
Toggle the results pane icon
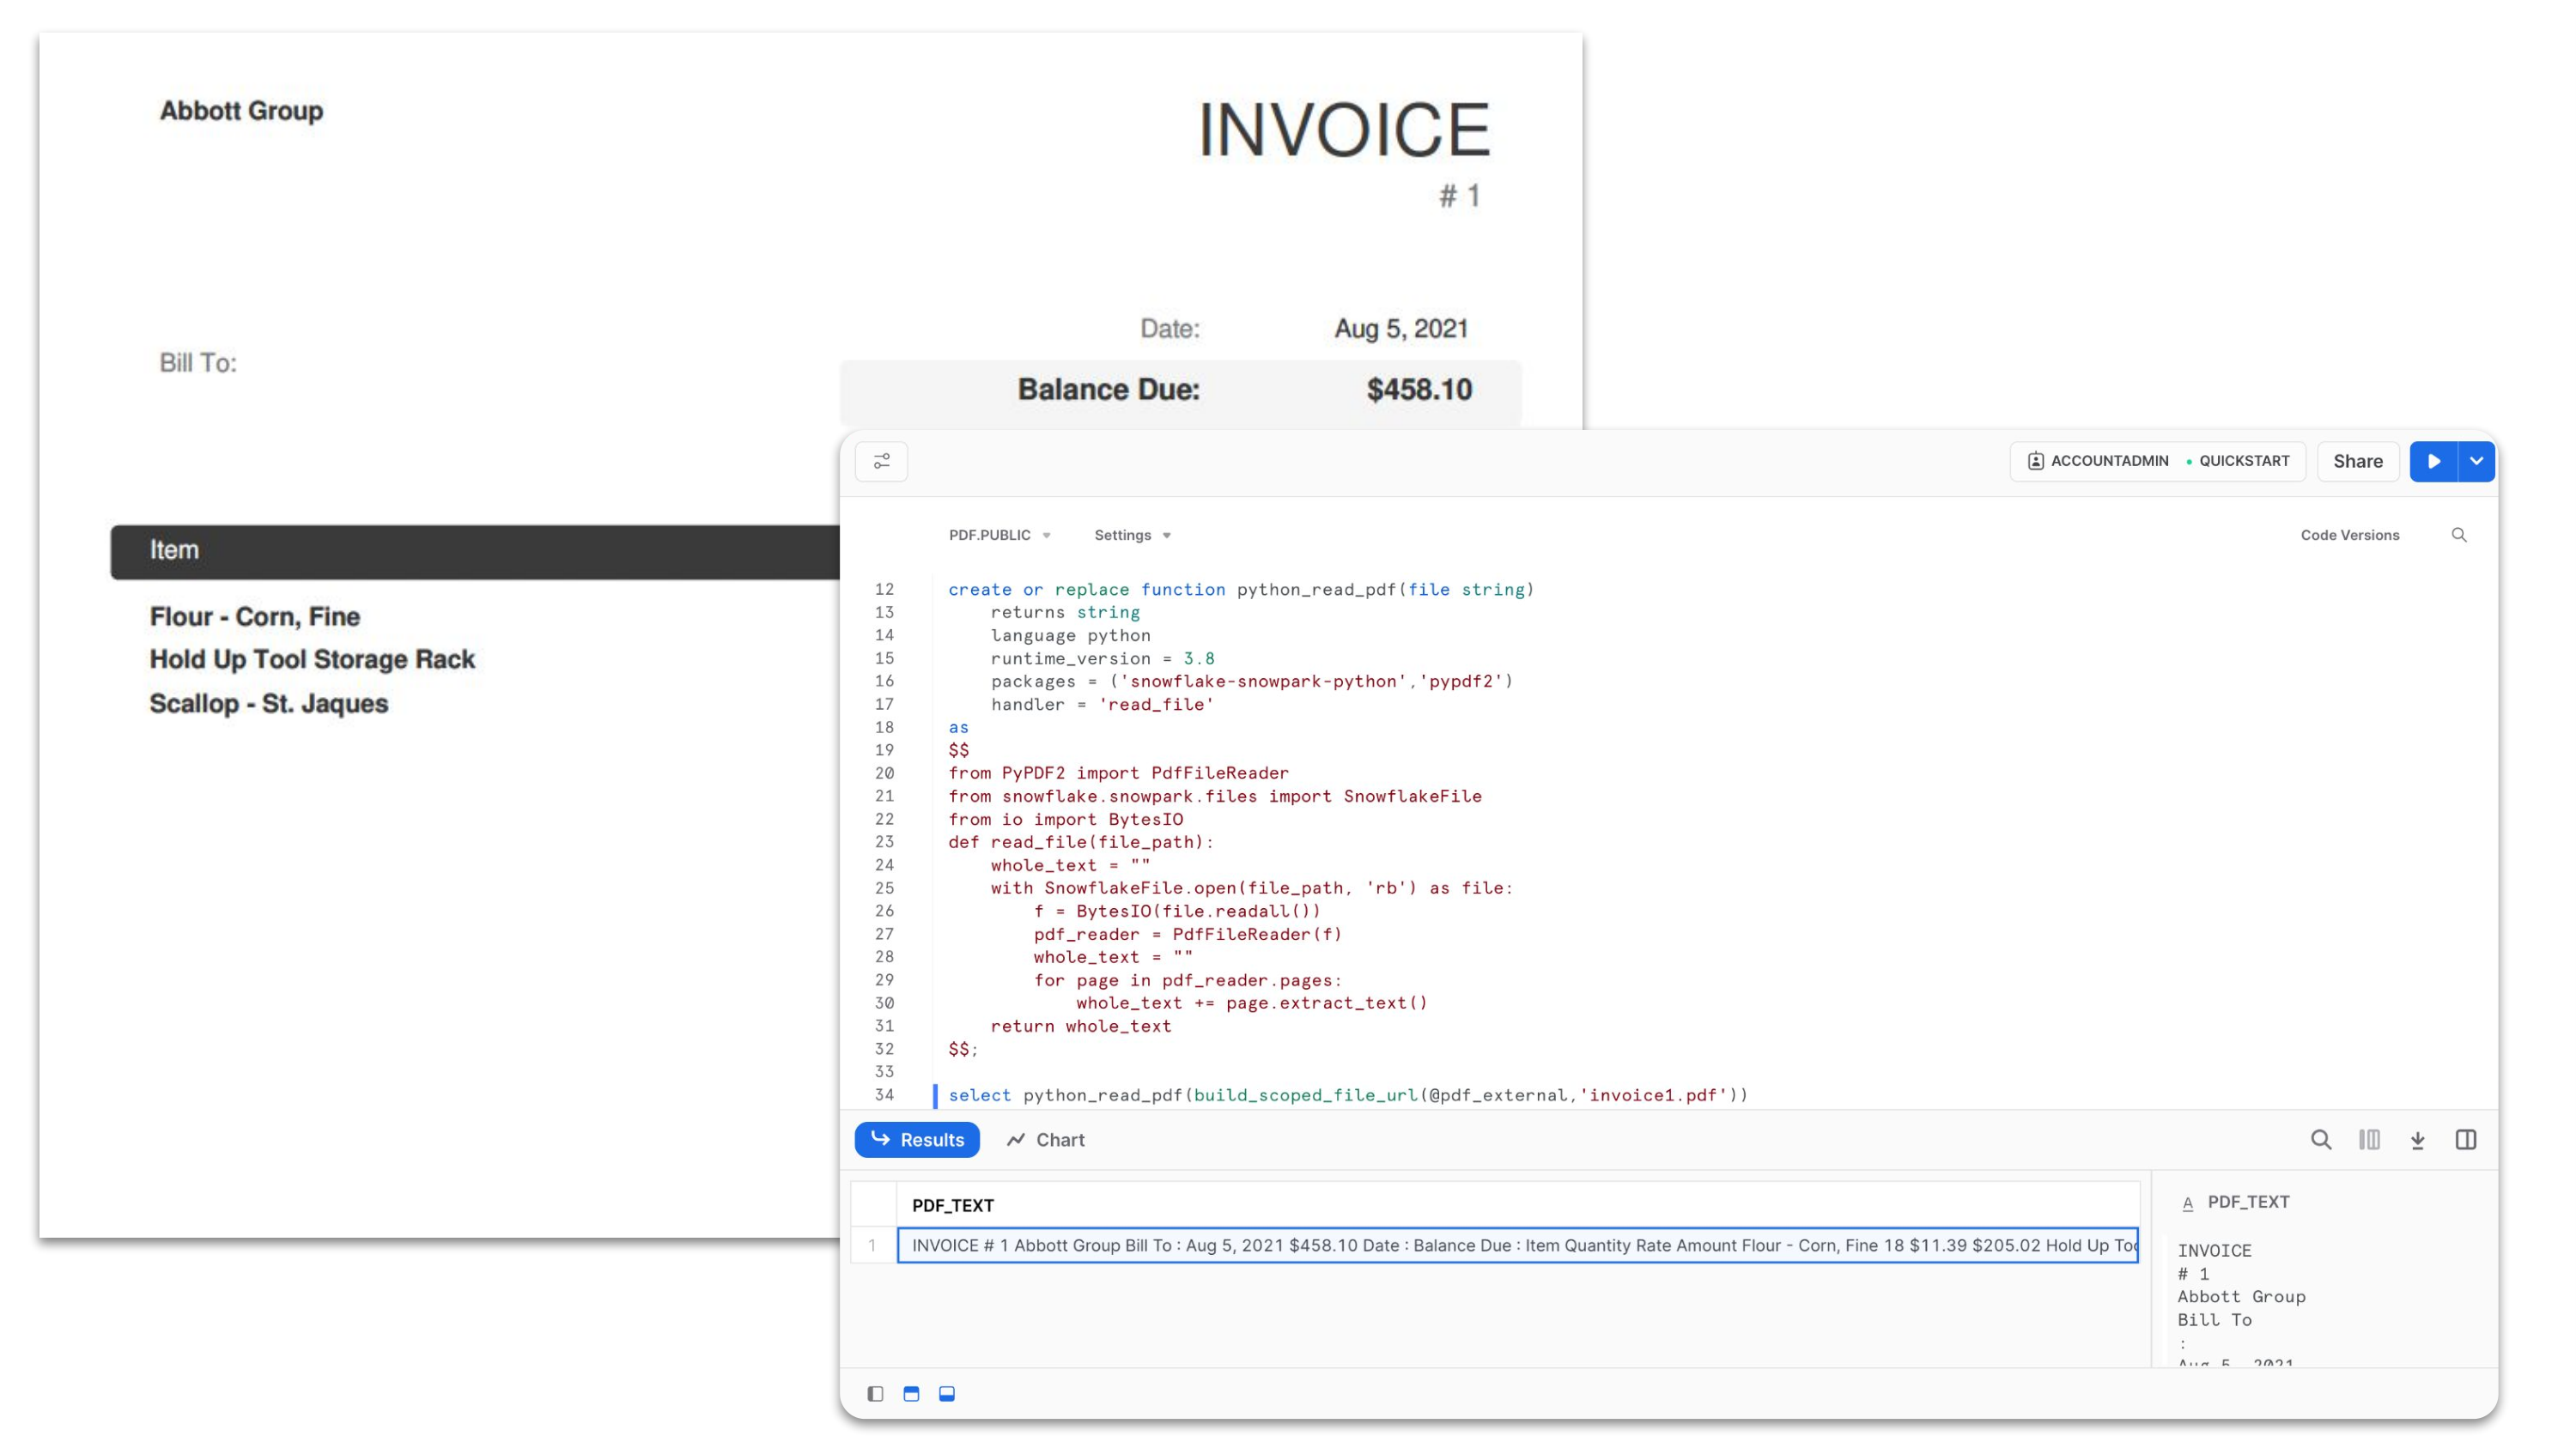pos(946,1393)
